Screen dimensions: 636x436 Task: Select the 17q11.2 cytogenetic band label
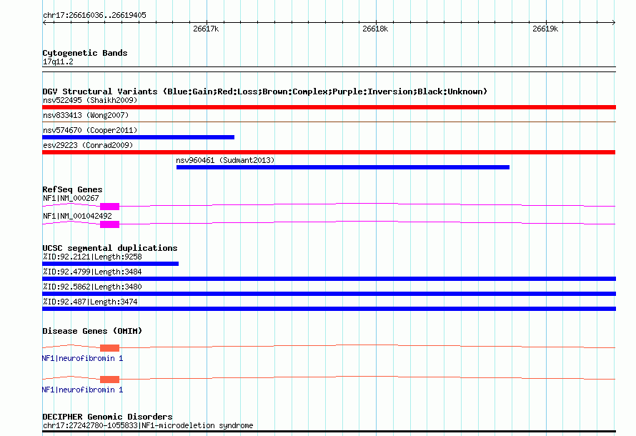[x=58, y=61]
